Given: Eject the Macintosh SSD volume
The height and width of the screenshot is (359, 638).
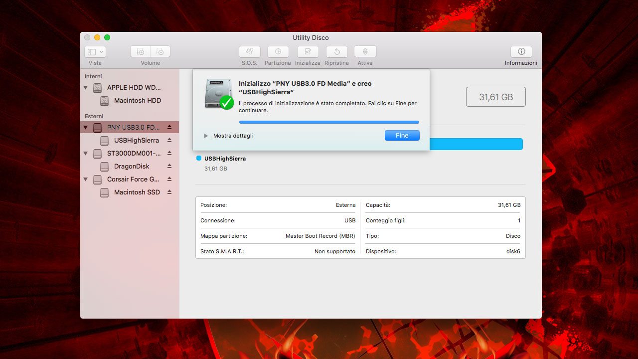Looking at the screenshot, I should [x=169, y=192].
